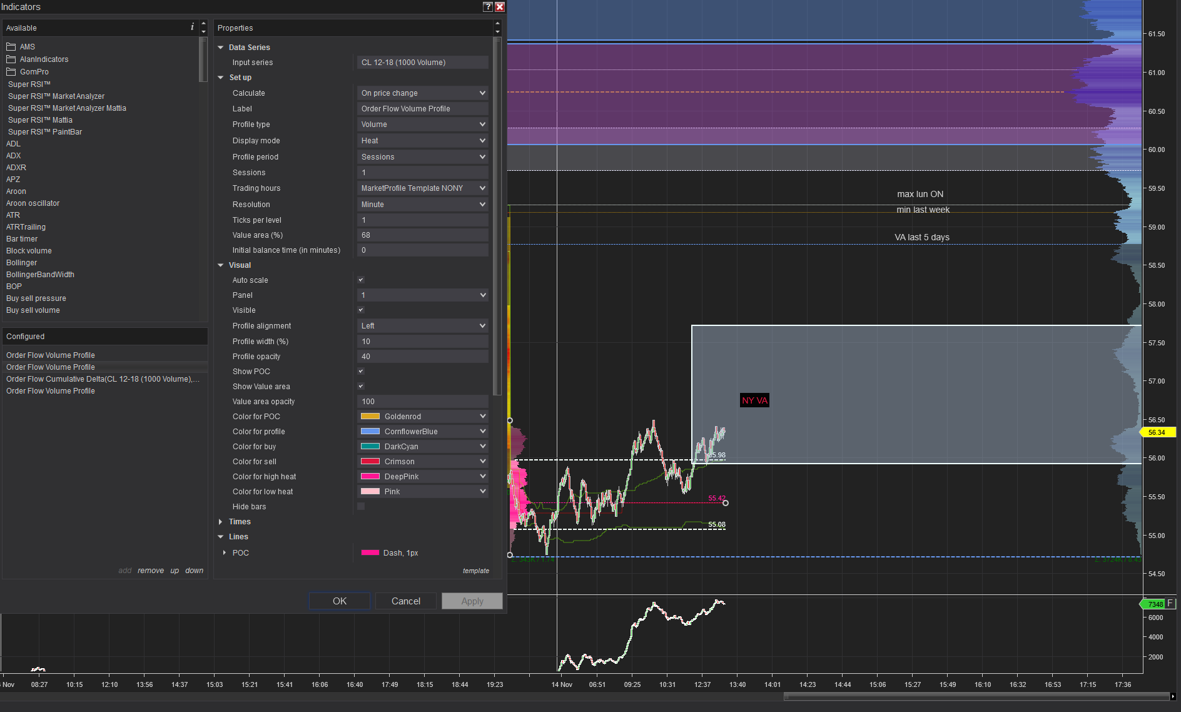Click the Apply button
The image size is (1181, 712).
pos(472,601)
